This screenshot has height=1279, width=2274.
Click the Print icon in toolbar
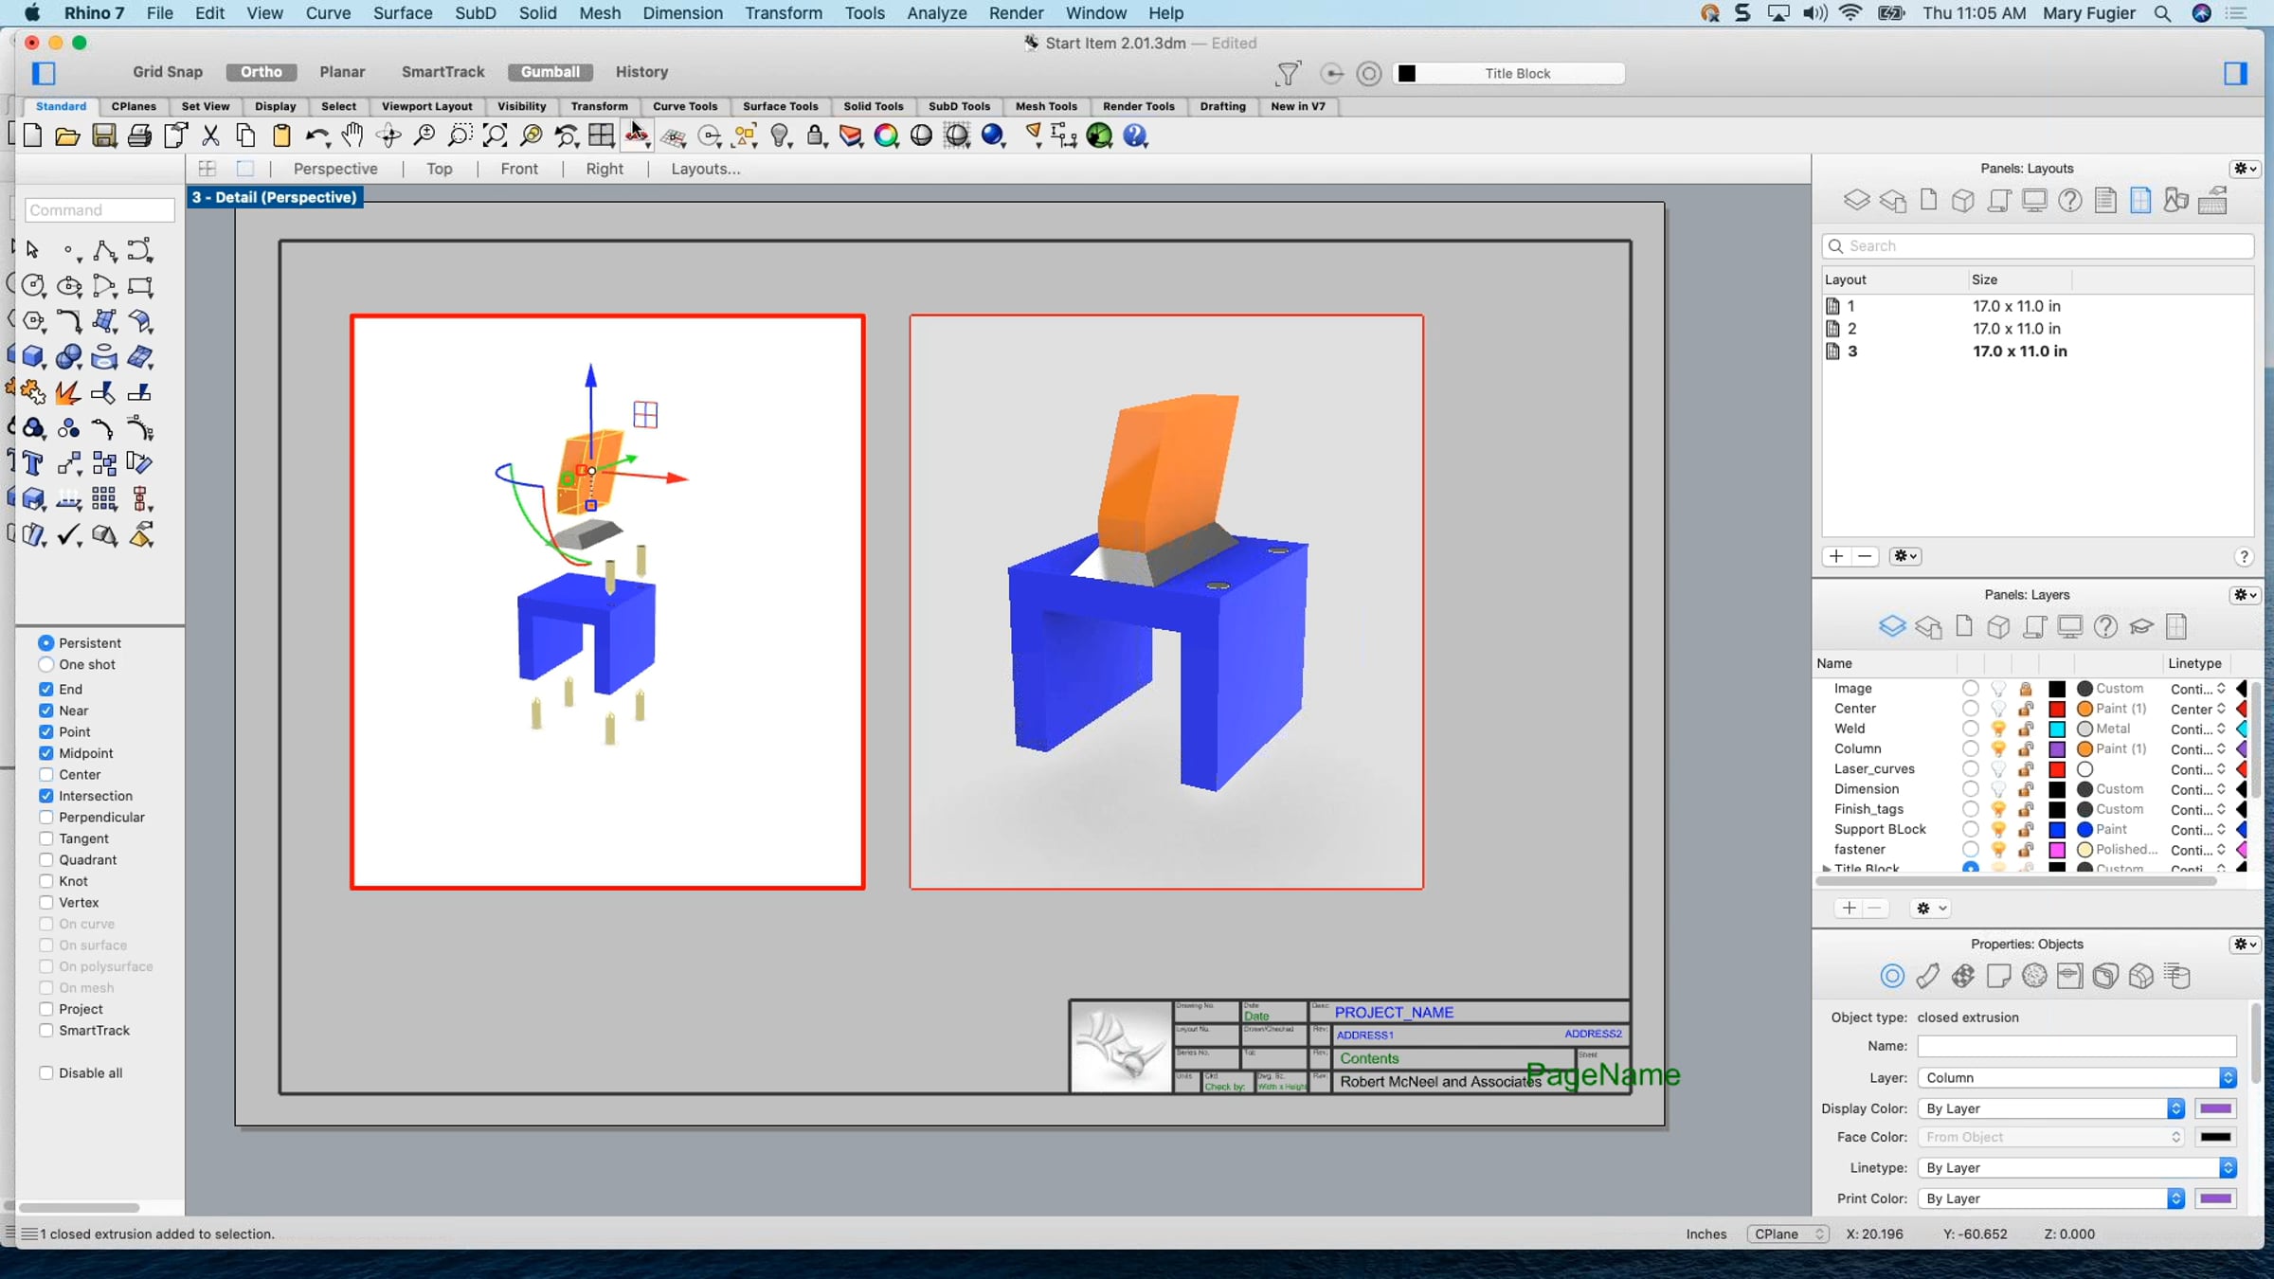(x=139, y=135)
